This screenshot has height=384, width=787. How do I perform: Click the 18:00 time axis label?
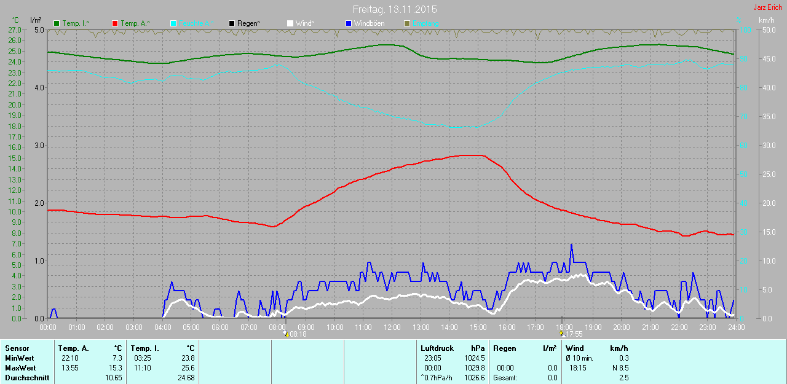tap(564, 327)
